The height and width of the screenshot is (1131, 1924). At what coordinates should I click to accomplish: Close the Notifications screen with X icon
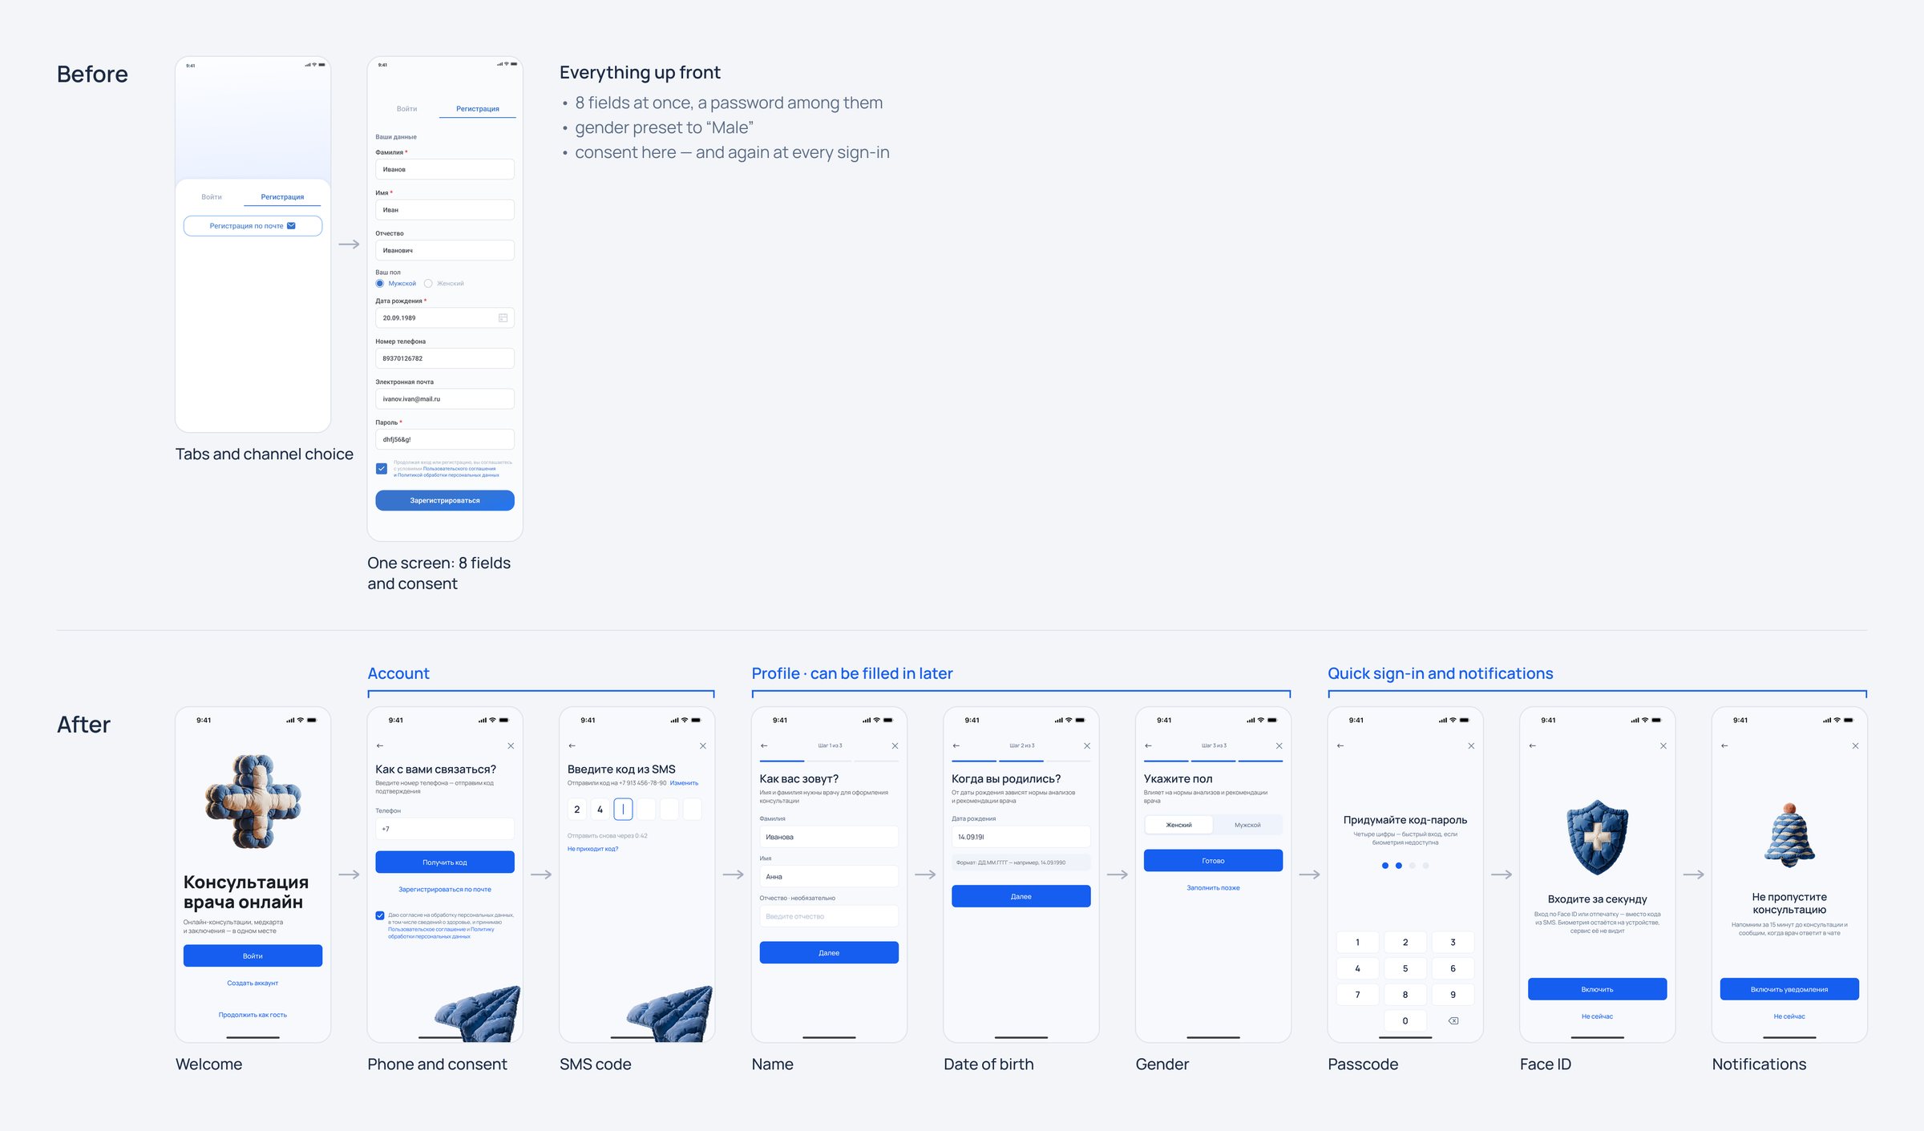pos(1855,746)
